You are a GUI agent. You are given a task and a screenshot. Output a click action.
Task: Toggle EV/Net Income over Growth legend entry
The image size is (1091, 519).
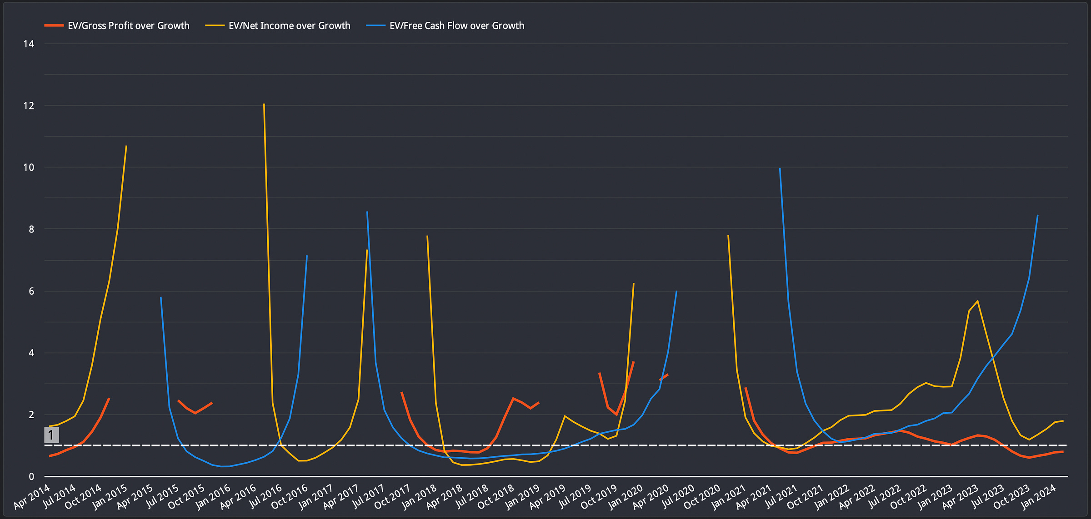[x=289, y=26]
